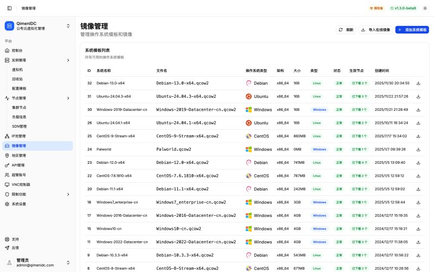434x272 pixels.
Task: Open 系统设置 page
Action: coord(37,204)
